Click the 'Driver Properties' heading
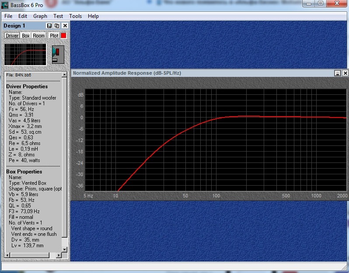Screen dimensions: 349x273 (27, 86)
